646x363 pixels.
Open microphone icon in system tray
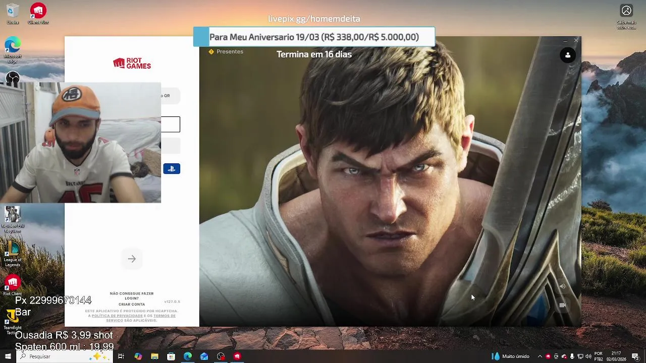pos(572,356)
